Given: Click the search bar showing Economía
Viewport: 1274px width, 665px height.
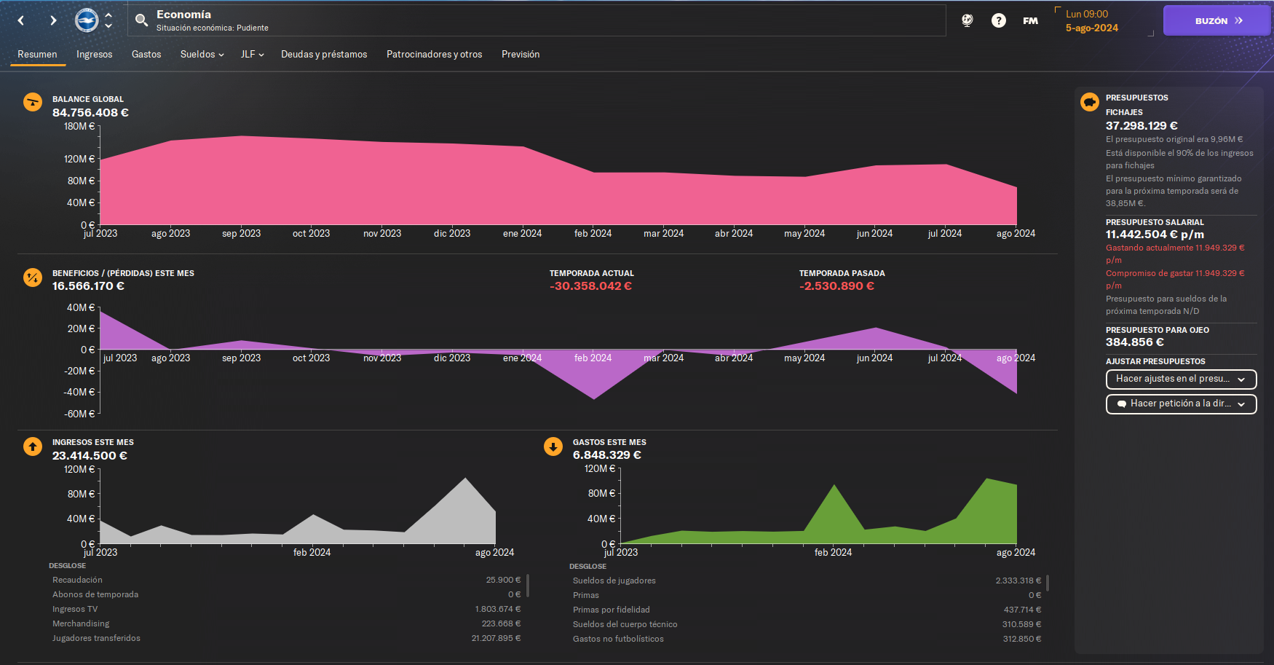Looking at the screenshot, I should tap(537, 20).
